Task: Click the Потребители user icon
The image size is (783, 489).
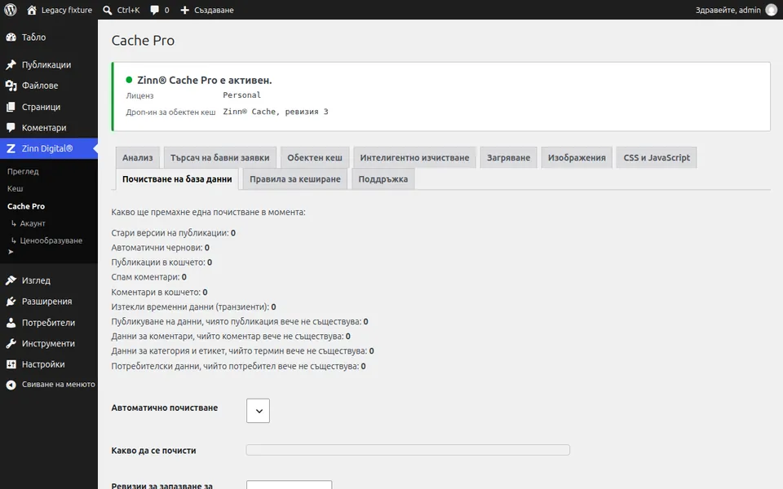Action: [11, 323]
